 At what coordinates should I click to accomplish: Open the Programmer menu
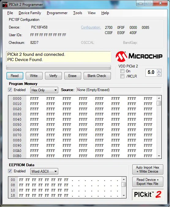pyautogui.click(x=57, y=13)
